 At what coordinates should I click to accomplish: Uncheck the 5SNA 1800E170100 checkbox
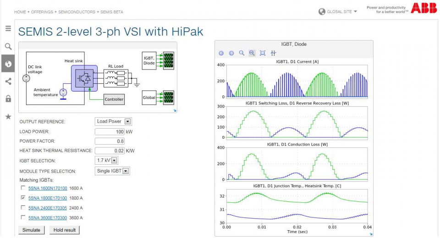pyautogui.click(x=23, y=198)
